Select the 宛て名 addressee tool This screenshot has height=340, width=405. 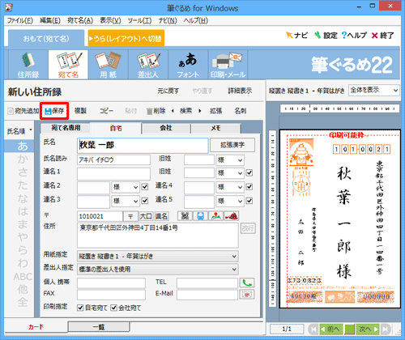pos(68,65)
